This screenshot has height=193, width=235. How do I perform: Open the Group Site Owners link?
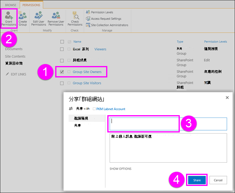[x=87, y=72]
